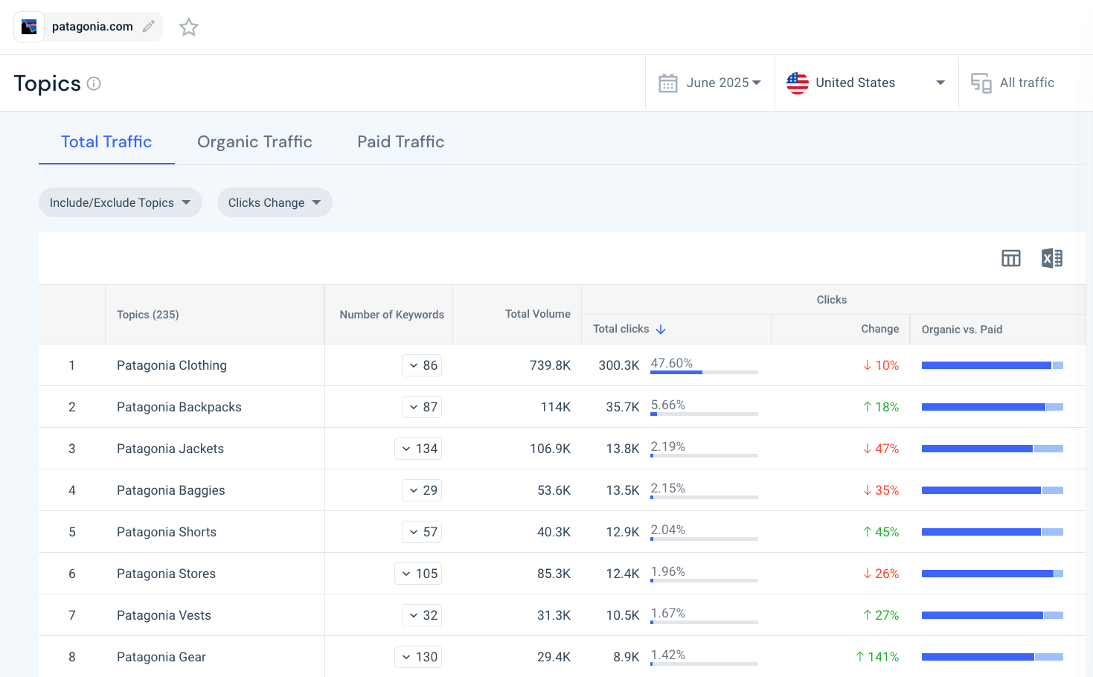The height and width of the screenshot is (677, 1093).
Task: Open Include/Exclude Topics filter
Action: 121,202
